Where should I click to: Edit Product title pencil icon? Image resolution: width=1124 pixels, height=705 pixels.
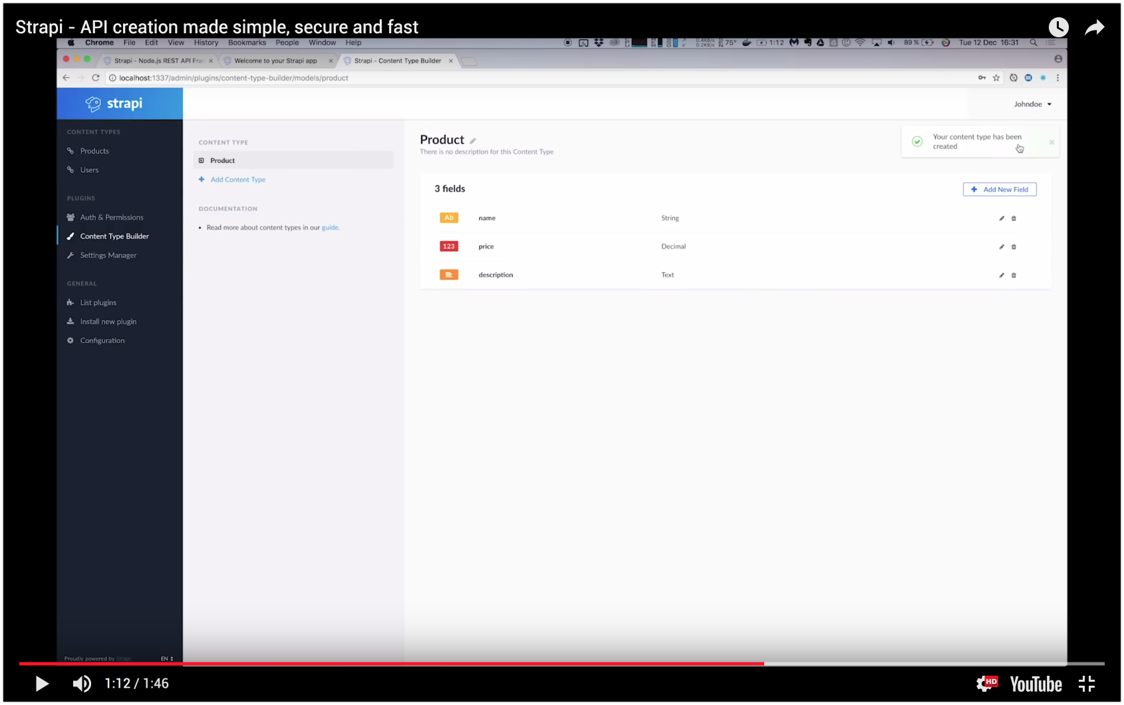pos(473,141)
